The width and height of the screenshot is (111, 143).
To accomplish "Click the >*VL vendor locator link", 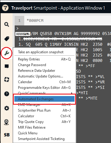I will click(x=100, y=77).
